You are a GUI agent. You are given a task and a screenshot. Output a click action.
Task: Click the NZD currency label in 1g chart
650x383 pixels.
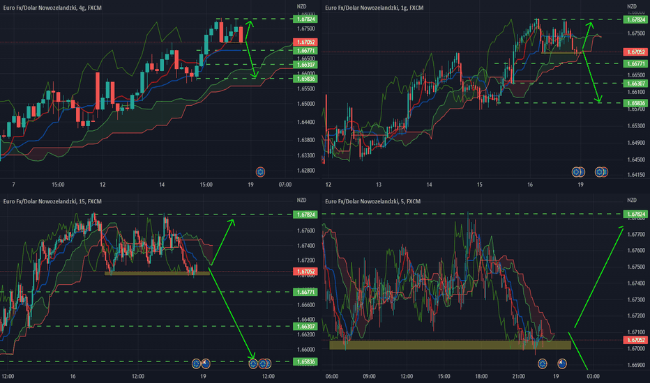(631, 7)
